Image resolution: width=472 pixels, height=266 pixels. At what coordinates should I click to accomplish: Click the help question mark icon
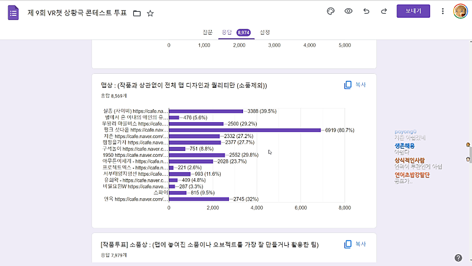click(458, 258)
